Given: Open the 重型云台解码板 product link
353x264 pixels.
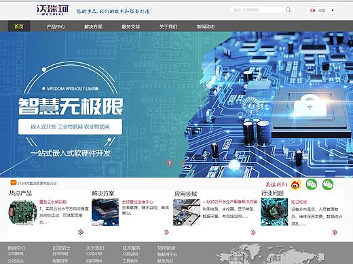Looking at the screenshot, I should [x=53, y=202].
